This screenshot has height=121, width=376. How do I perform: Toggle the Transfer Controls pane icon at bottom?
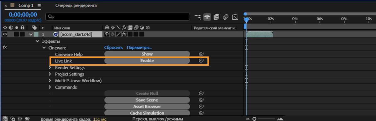13,119
